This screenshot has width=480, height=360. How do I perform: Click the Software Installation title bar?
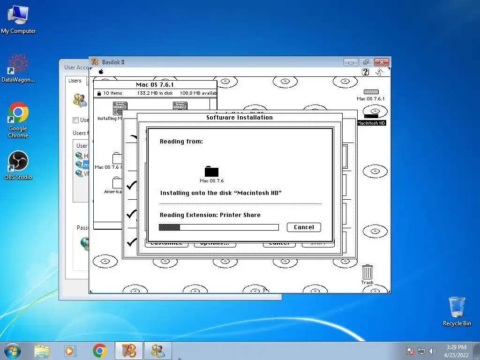240,118
